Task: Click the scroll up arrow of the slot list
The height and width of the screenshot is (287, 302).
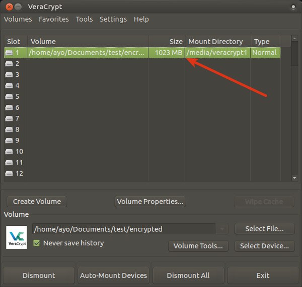Action: (x=294, y=39)
